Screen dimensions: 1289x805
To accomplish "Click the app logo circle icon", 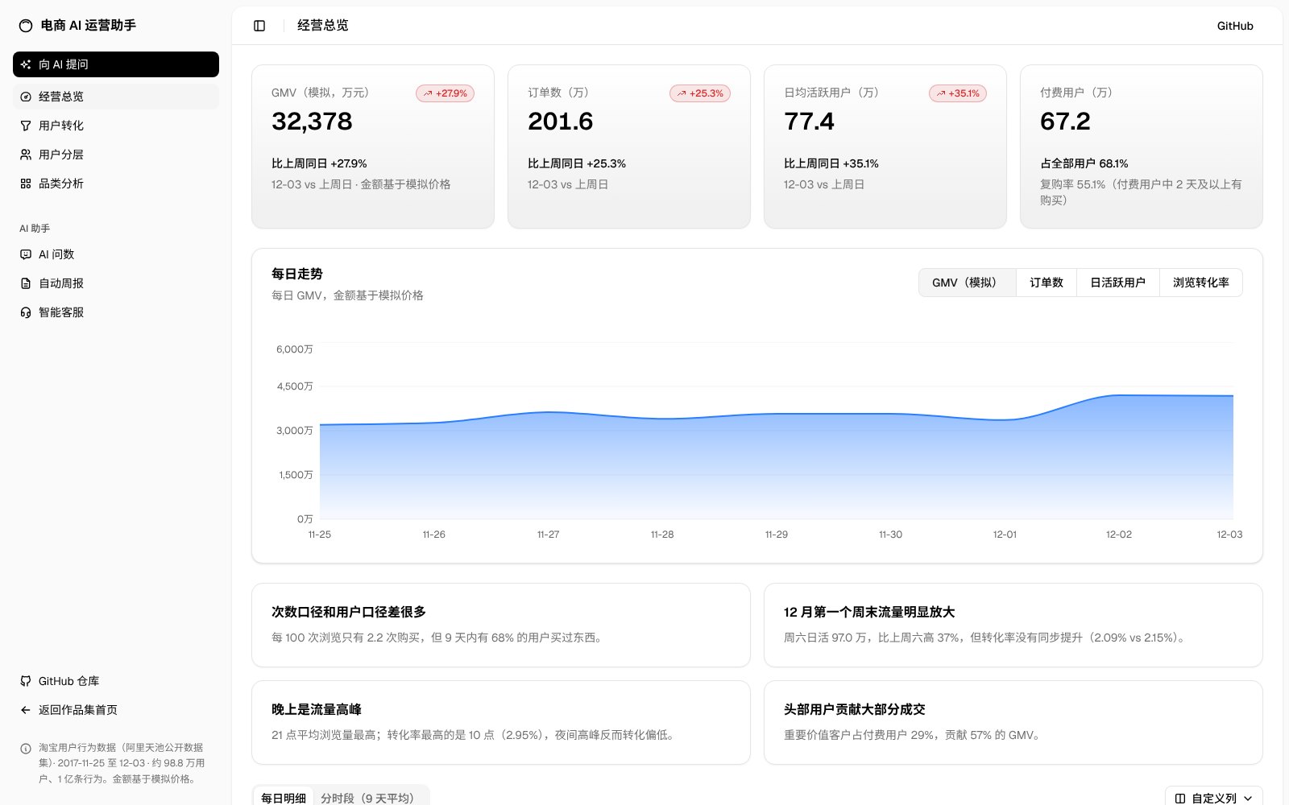I will [26, 26].
